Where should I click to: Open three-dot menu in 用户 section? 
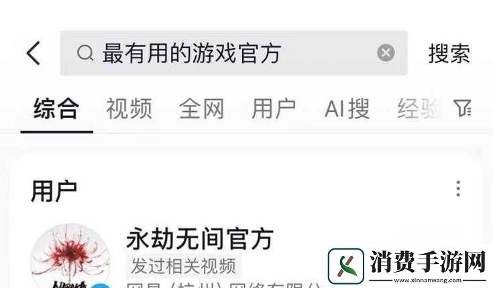(458, 189)
